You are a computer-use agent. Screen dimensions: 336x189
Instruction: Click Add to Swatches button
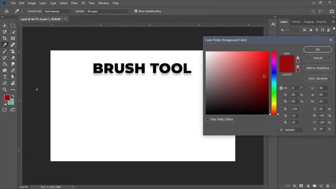point(318,68)
